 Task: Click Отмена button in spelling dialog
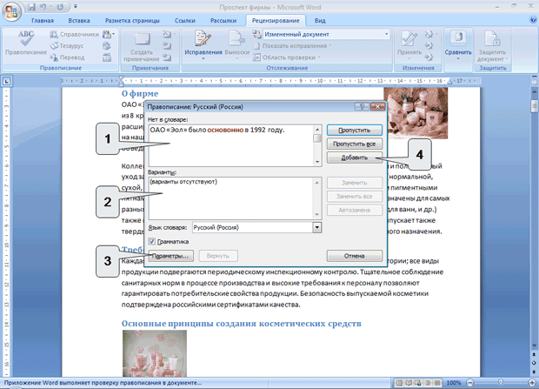pos(355,256)
